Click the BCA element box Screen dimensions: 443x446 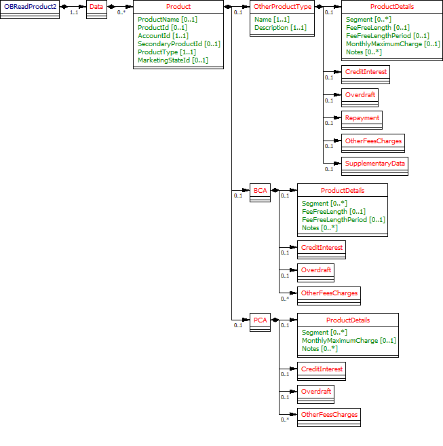pyautogui.click(x=260, y=191)
